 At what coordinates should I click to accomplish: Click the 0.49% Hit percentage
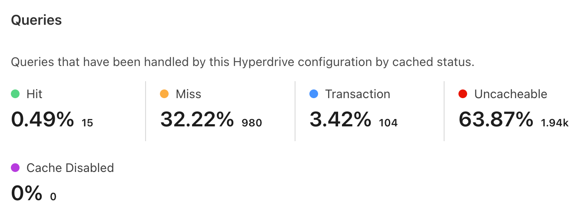coord(42,119)
